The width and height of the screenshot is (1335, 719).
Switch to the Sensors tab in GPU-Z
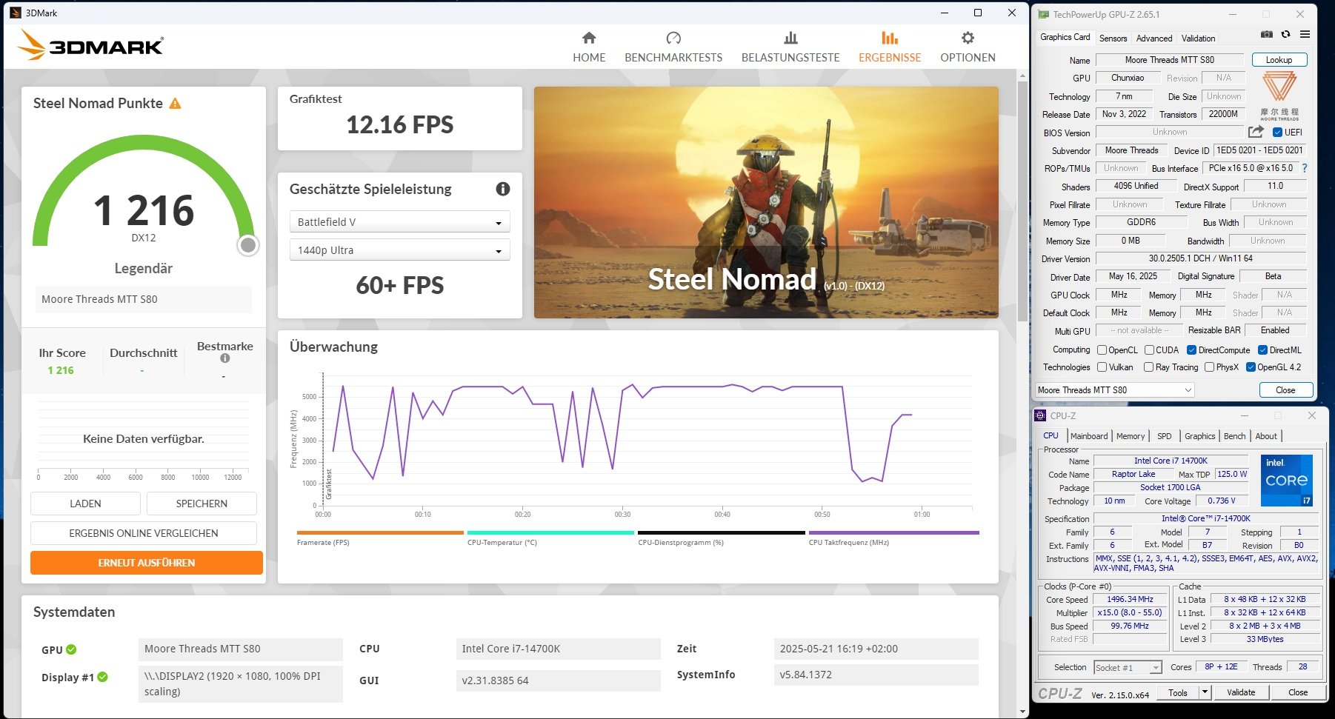coord(1113,38)
